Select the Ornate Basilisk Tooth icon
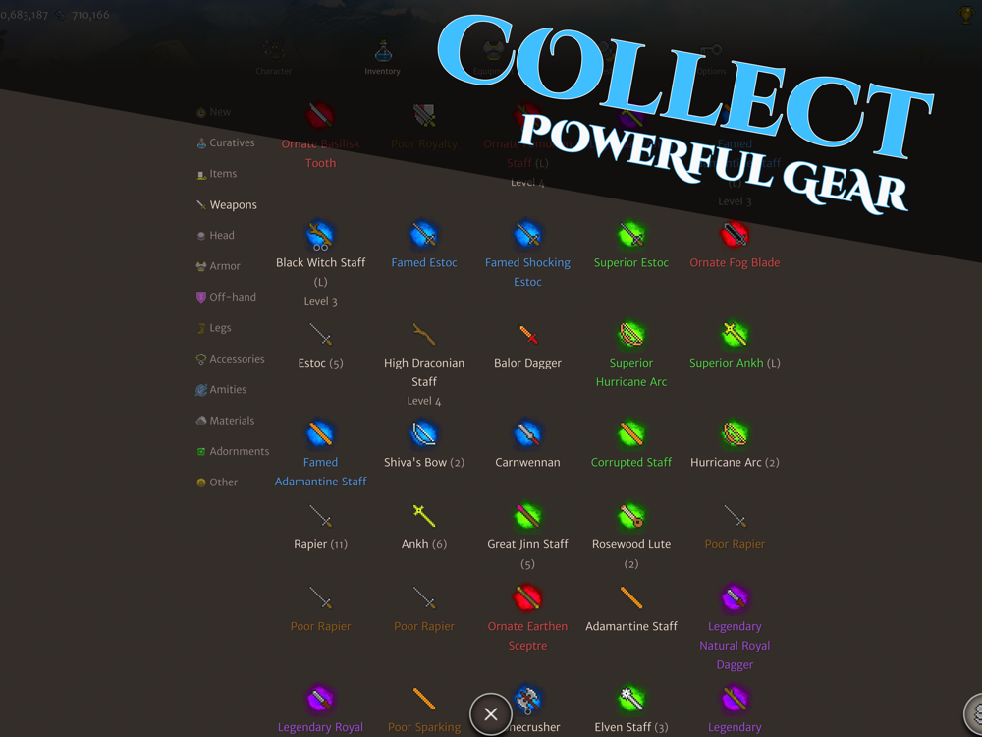Screen dimensions: 982x737 click(320, 116)
